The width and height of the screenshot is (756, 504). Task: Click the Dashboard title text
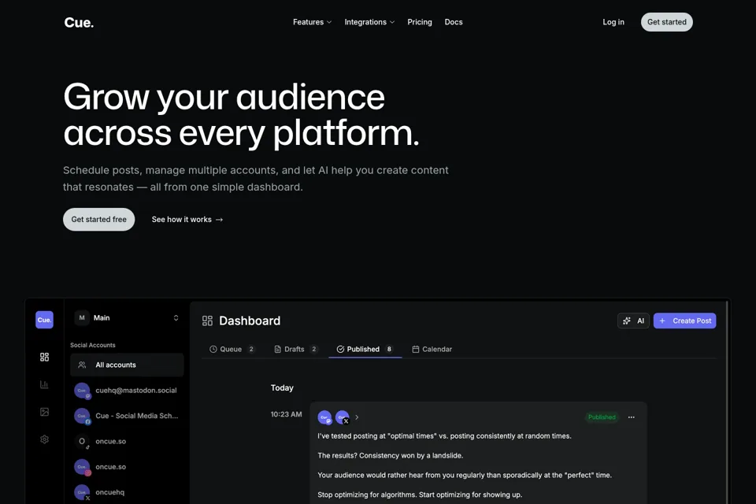[250, 321]
